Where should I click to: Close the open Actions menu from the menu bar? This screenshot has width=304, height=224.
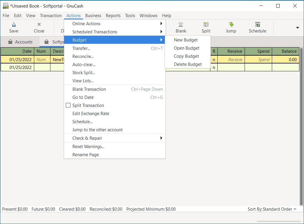74,16
